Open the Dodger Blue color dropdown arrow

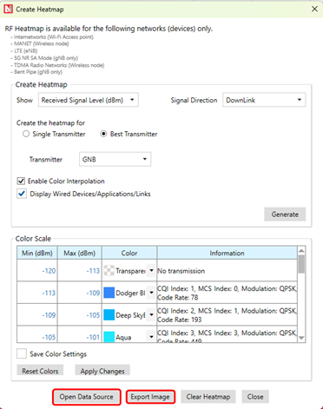tap(151, 293)
